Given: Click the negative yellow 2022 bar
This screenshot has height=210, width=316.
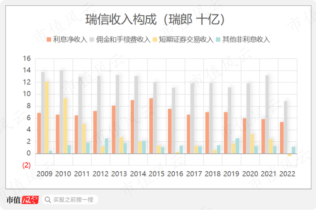Looking at the screenshot, I should [x=289, y=155].
